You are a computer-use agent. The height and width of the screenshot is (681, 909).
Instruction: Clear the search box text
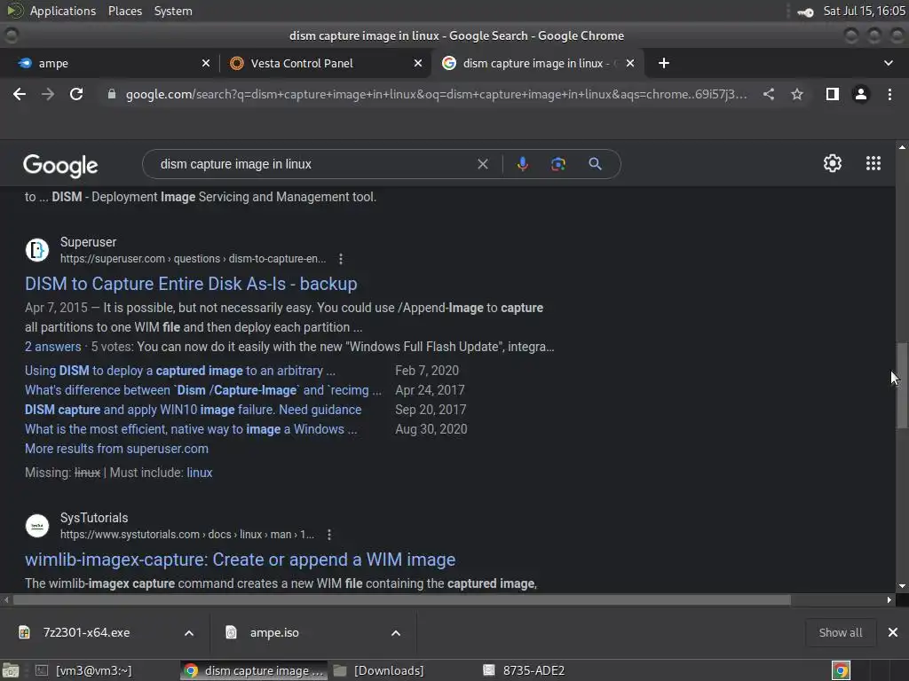pos(482,164)
